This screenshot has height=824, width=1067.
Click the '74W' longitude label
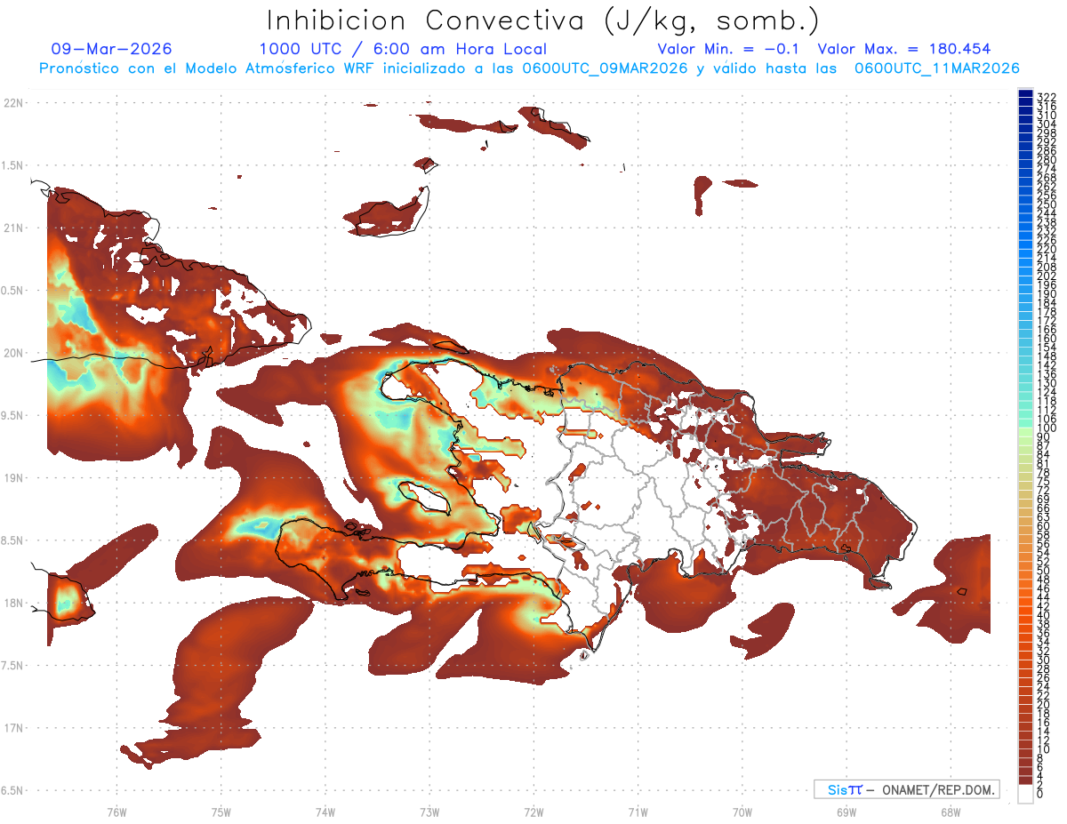(x=325, y=812)
